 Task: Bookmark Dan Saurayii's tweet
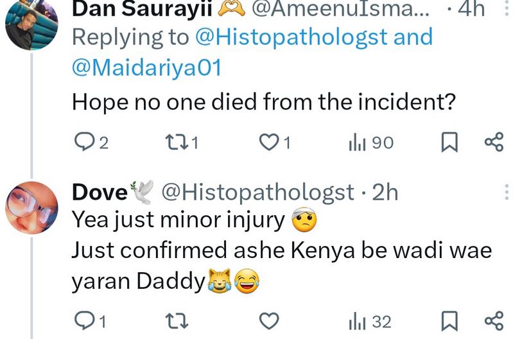[448, 142]
